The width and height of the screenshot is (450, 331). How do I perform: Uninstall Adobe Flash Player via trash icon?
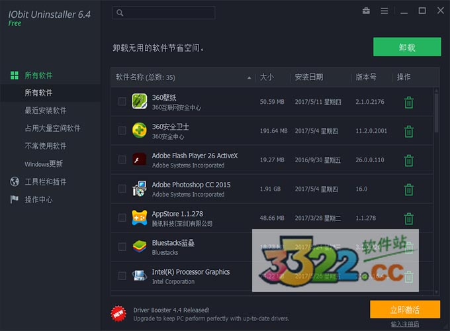[x=409, y=160]
